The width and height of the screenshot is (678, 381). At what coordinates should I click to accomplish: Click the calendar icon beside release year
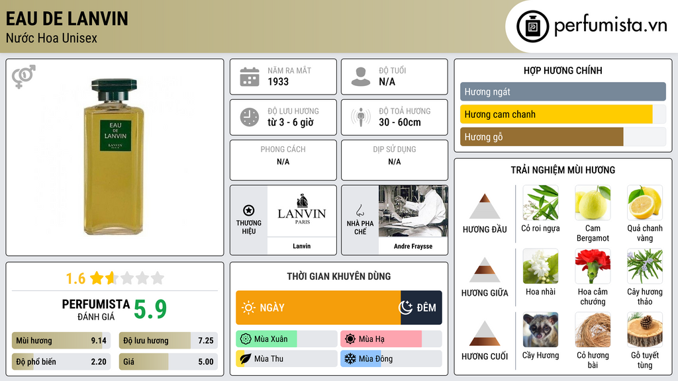click(249, 77)
